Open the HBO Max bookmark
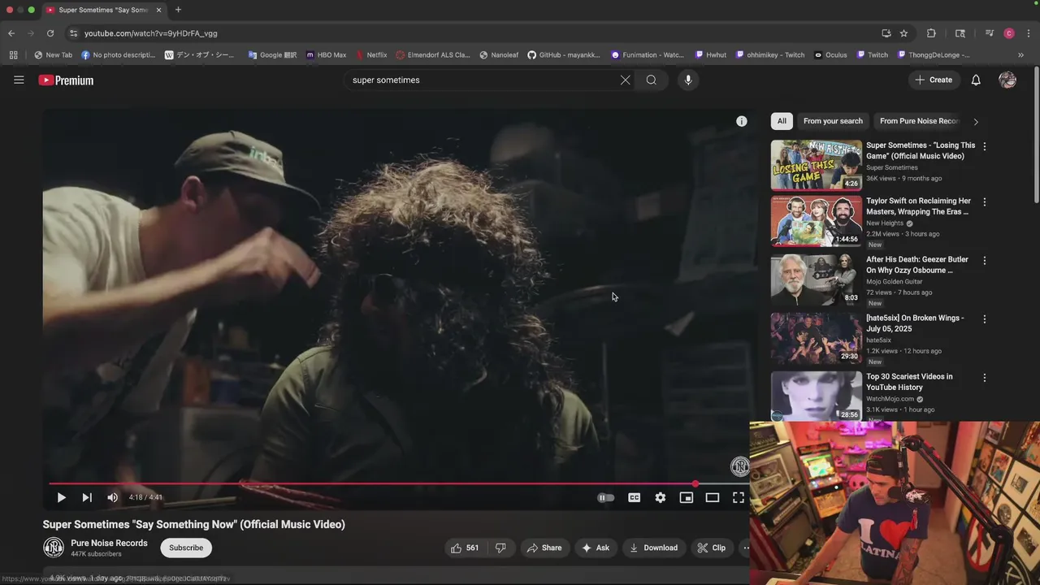1040x585 pixels. point(326,55)
